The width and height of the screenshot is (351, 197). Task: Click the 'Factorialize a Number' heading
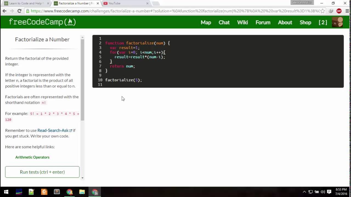coord(42,39)
